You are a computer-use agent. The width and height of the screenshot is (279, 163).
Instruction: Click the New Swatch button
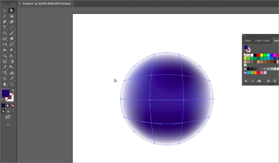(275, 81)
